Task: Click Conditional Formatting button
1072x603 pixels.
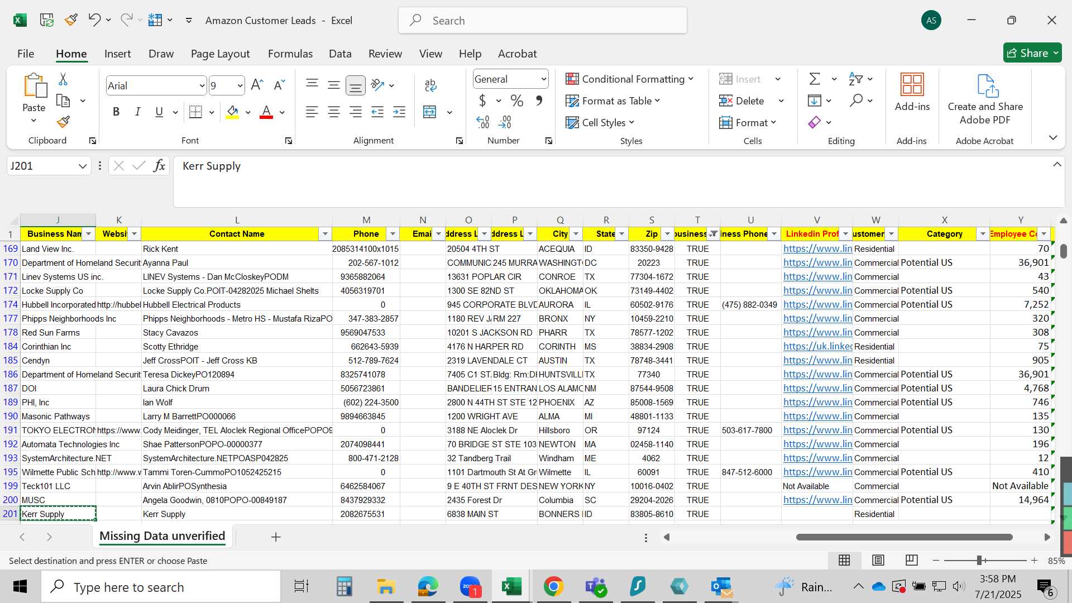Action: pos(630,79)
